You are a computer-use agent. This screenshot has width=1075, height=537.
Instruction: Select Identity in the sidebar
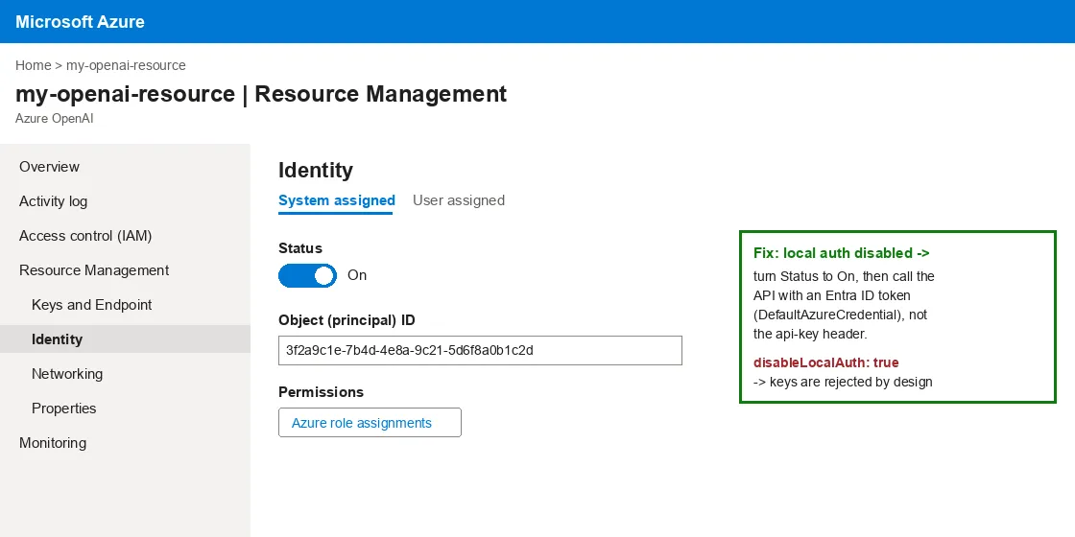125,339
